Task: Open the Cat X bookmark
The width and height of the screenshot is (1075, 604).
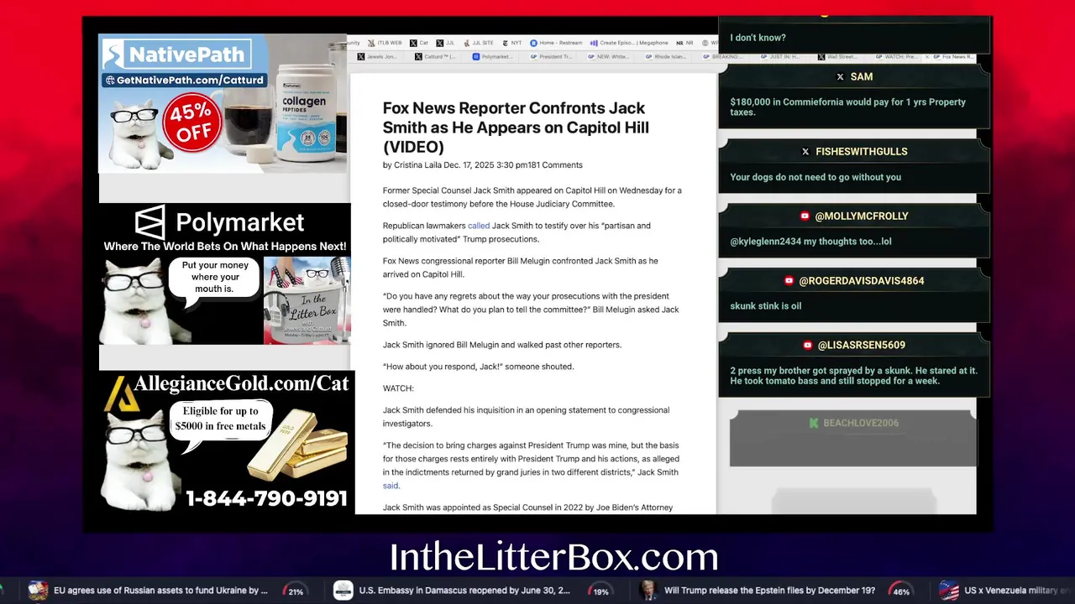Action: click(419, 43)
